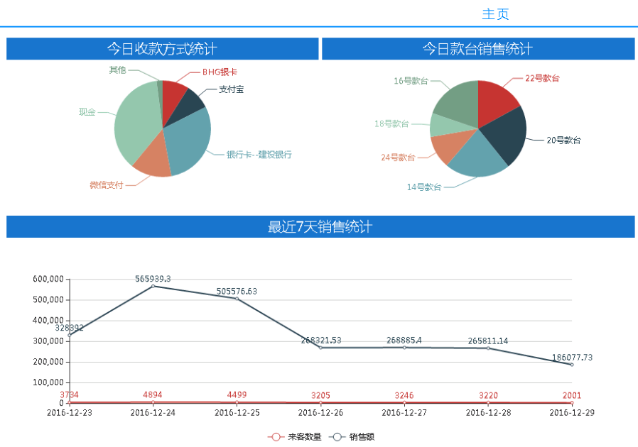
Task: Click the 500,000 y-axis label
Action: pos(48,300)
